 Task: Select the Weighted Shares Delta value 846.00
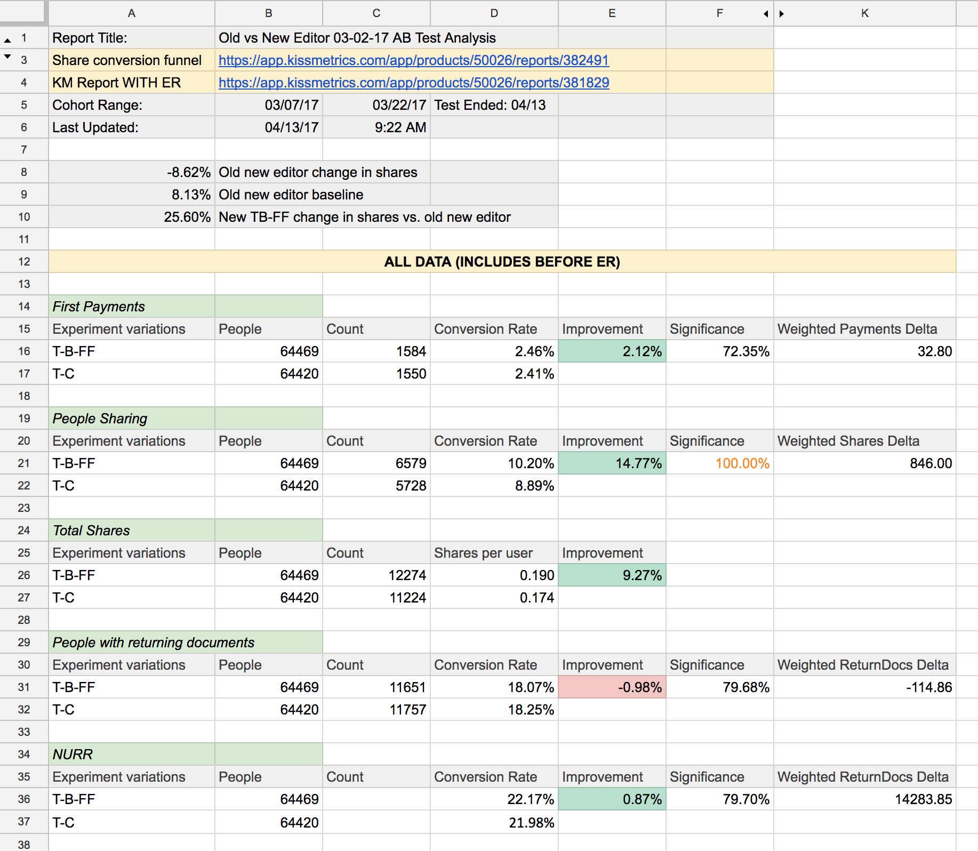864,463
